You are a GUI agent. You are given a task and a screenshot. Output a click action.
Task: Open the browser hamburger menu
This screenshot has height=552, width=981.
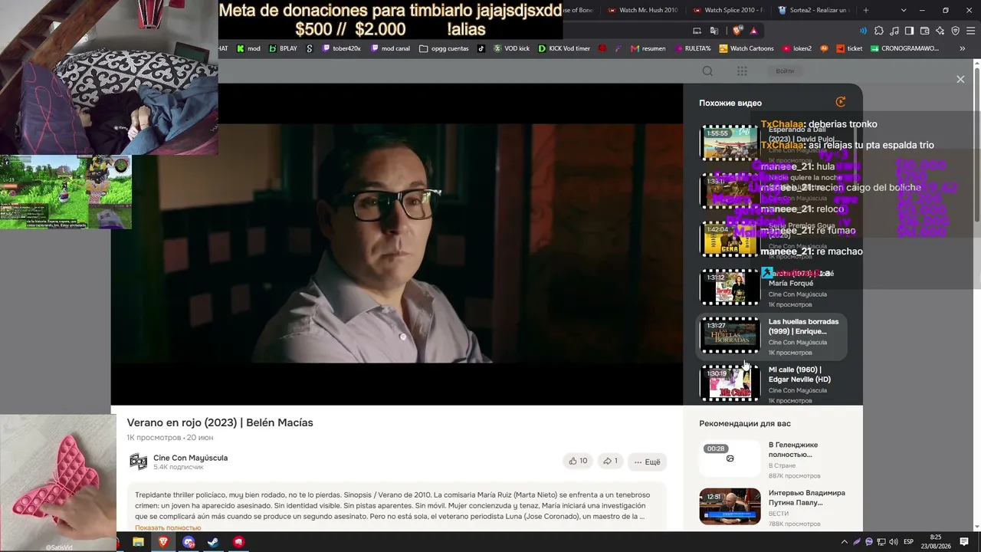click(x=970, y=31)
